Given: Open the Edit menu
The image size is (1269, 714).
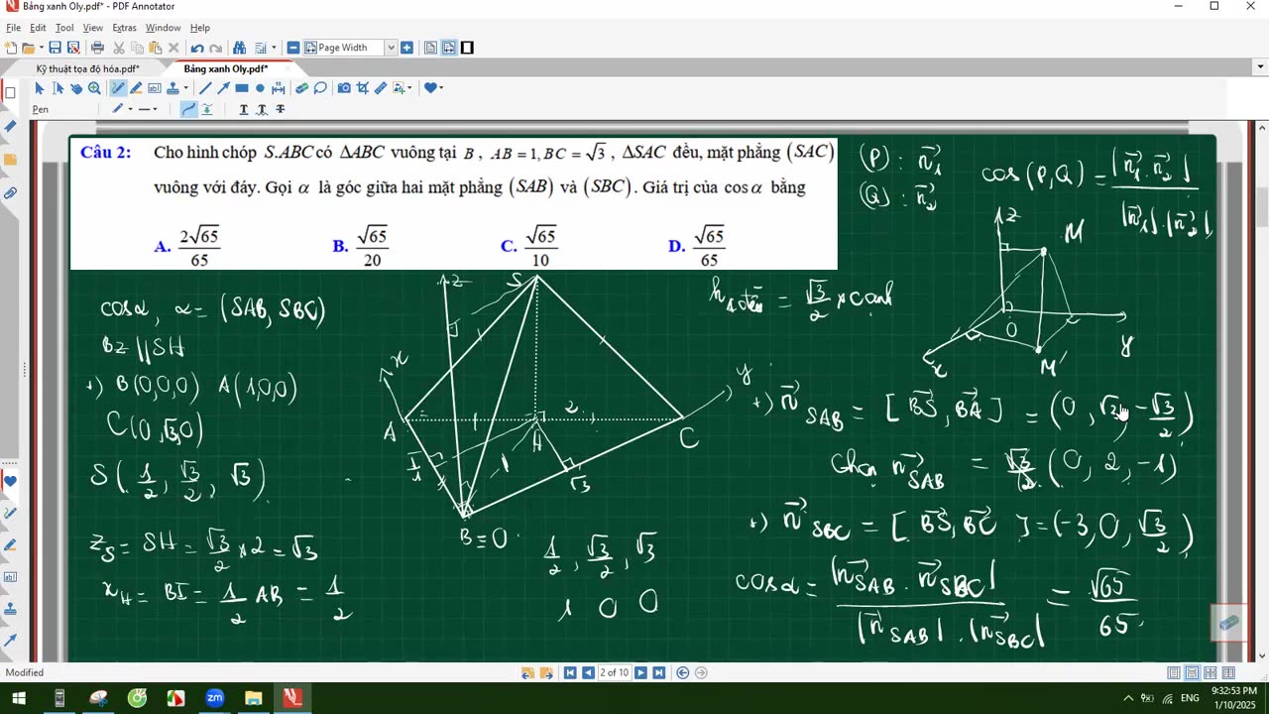Looking at the screenshot, I should 38,28.
